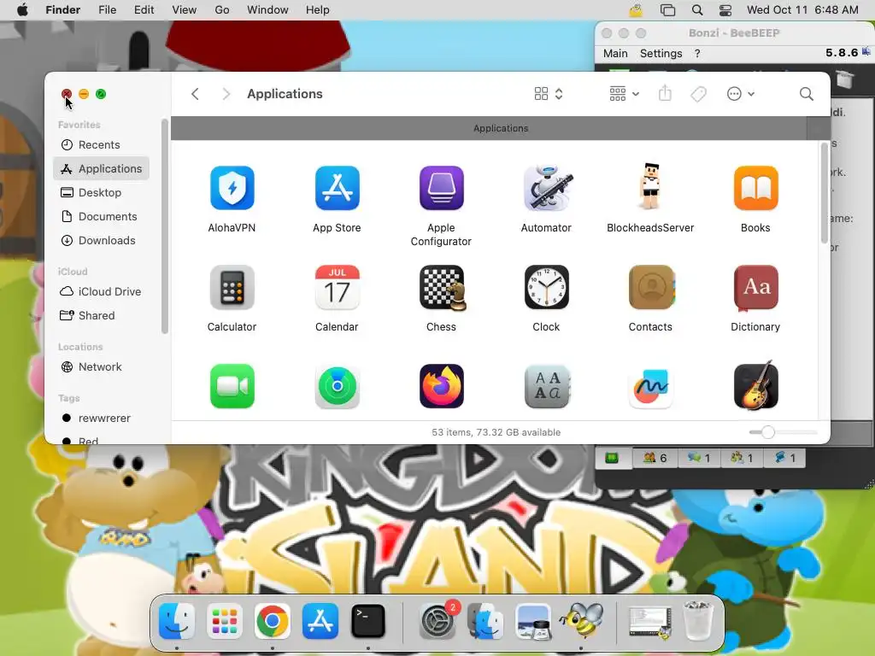Click the BeeBEEP tab showing 6 users

[x=655, y=458]
